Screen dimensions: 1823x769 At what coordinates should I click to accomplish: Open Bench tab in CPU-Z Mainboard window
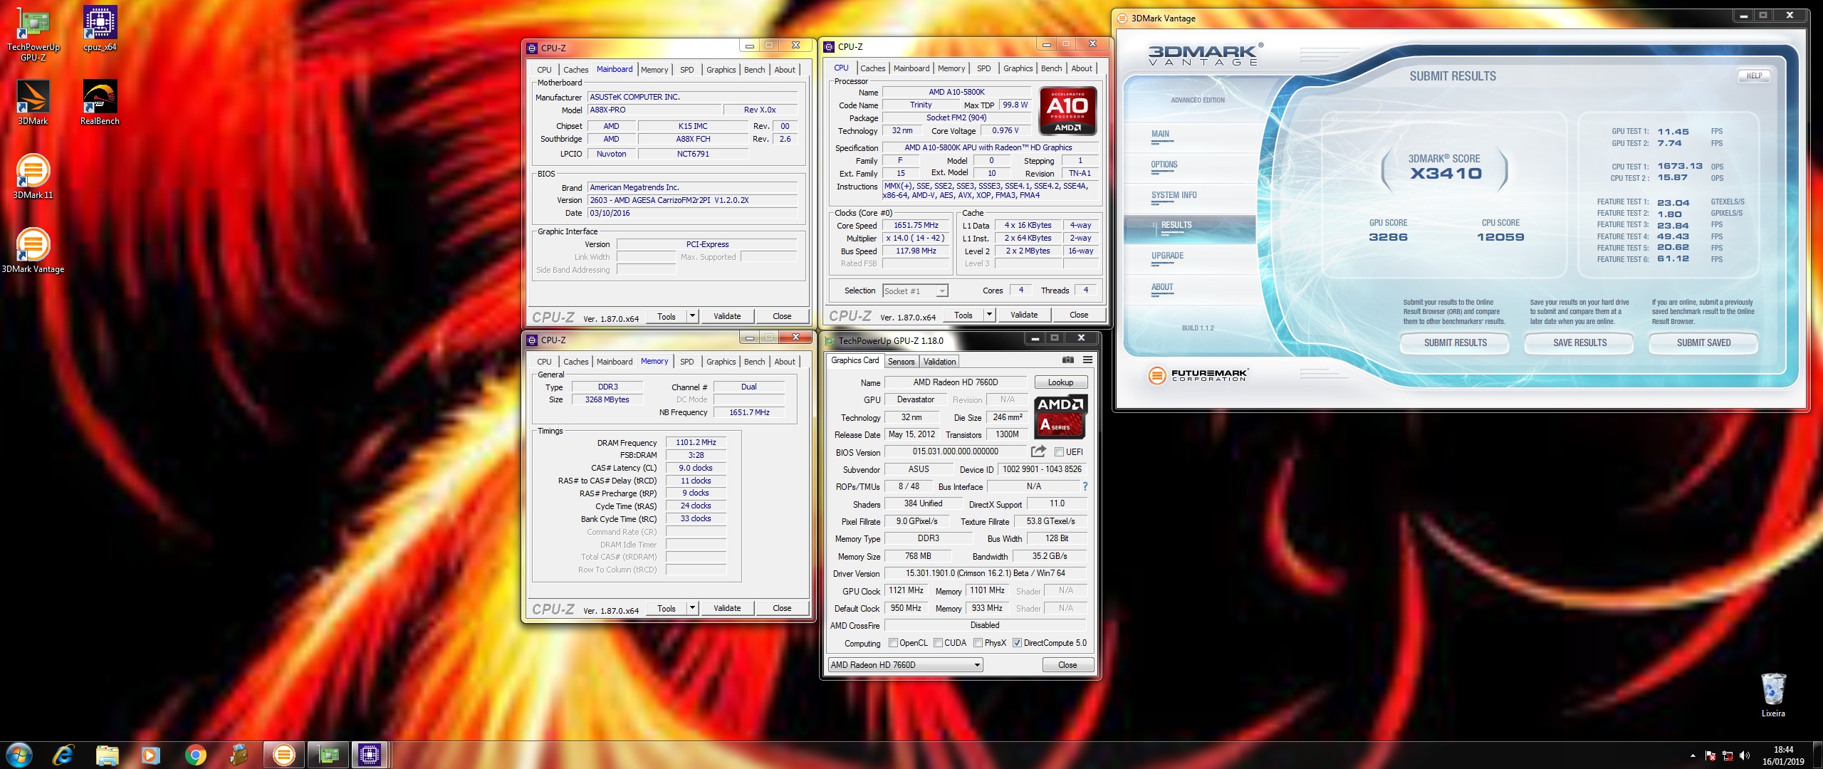coord(754,70)
